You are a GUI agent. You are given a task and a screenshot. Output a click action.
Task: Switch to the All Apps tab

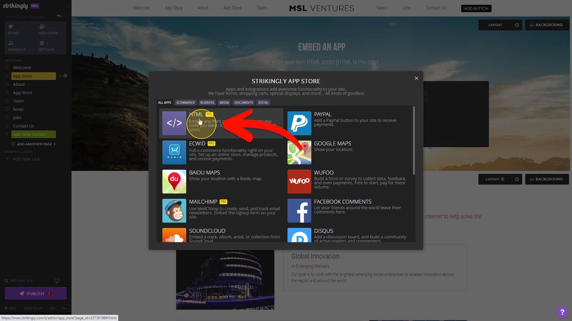(164, 103)
